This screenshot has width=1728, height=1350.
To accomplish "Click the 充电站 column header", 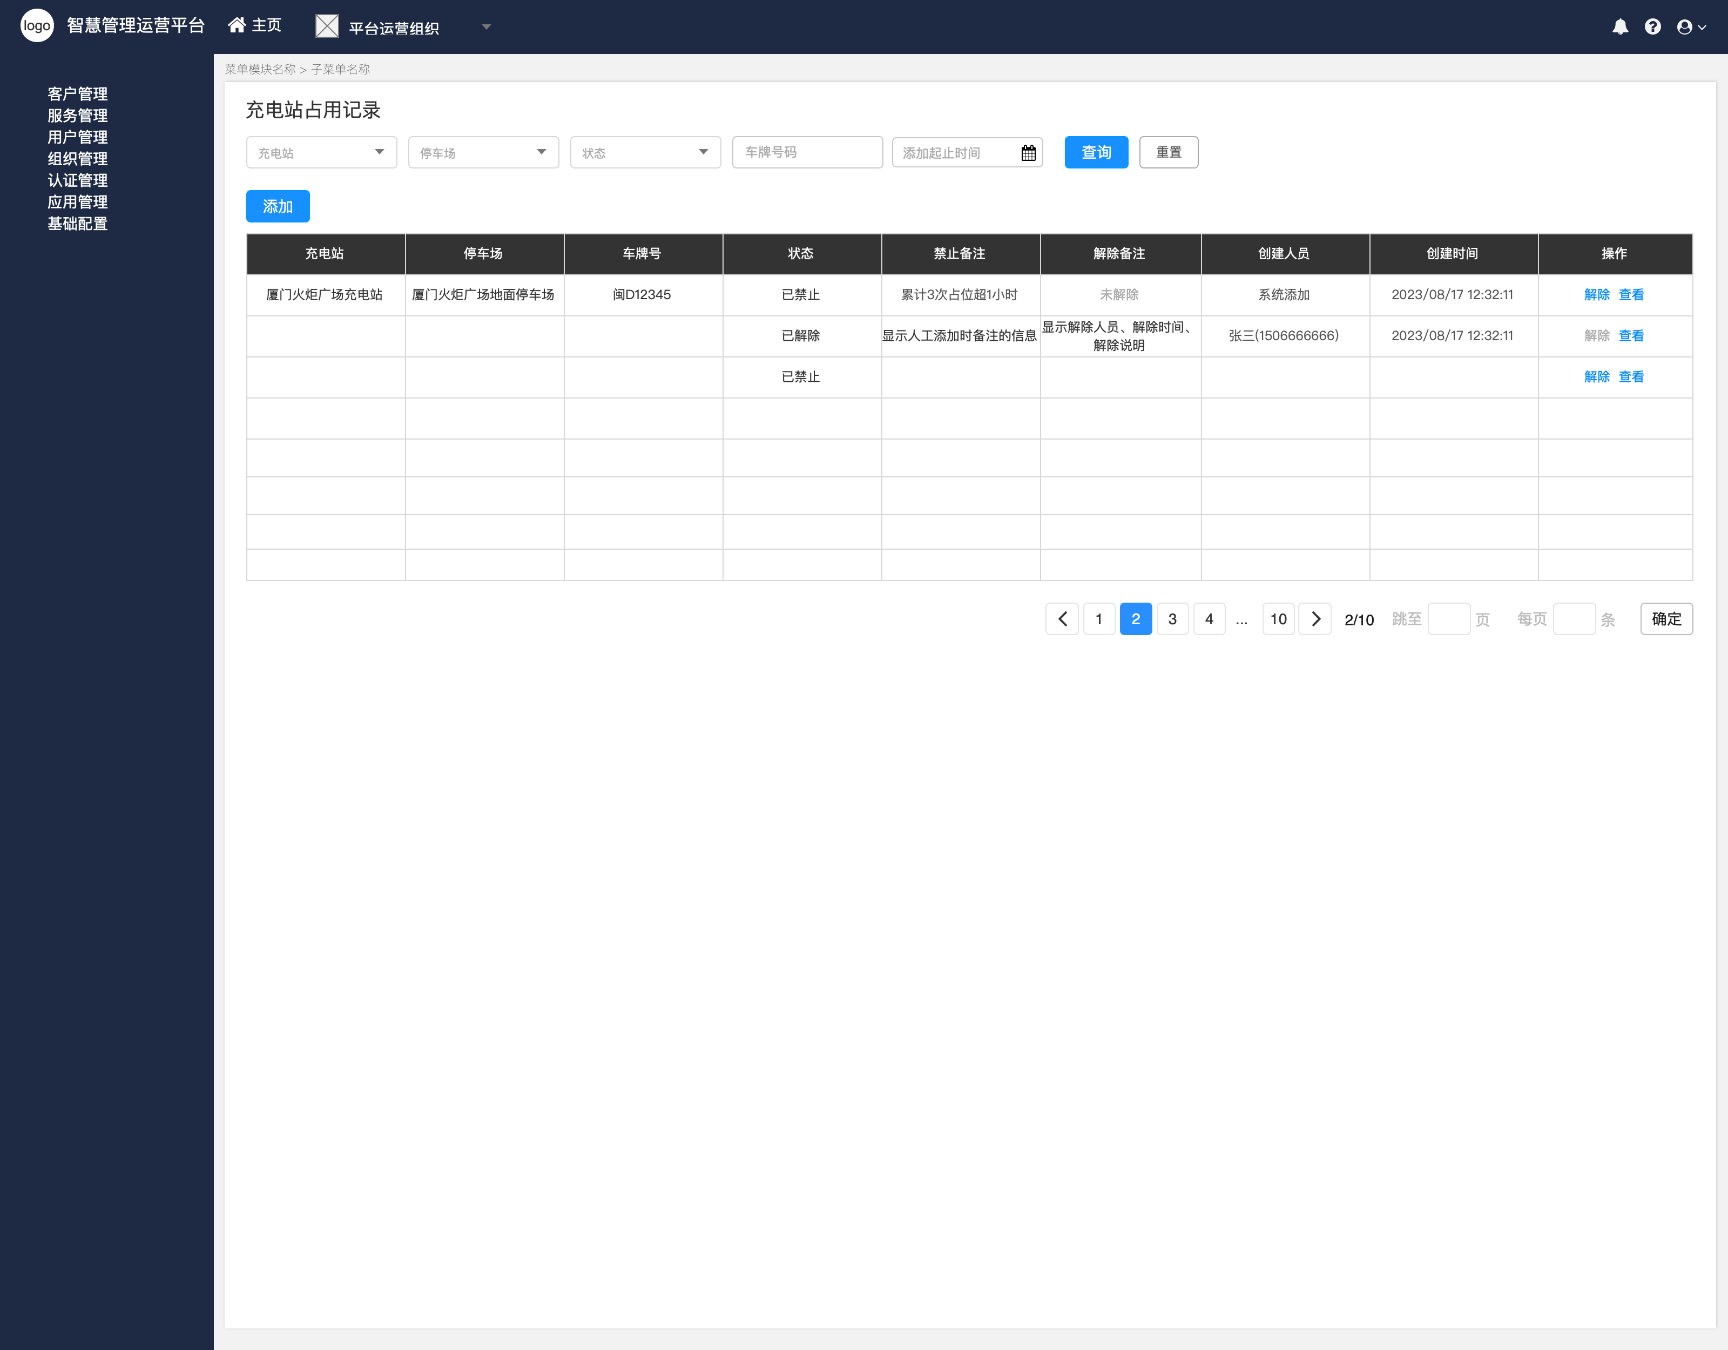I will click(325, 254).
